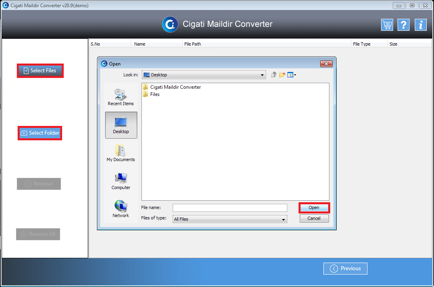Maximize the Cigati Maildir Converter window
Viewport: 434px width, 287px height.
click(x=412, y=6)
